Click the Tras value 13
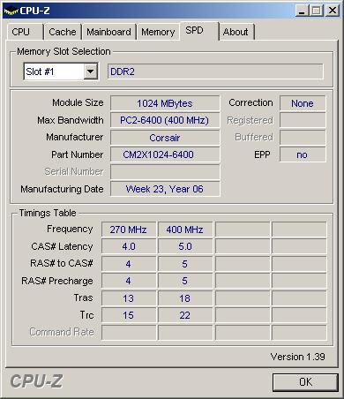 tap(129, 298)
